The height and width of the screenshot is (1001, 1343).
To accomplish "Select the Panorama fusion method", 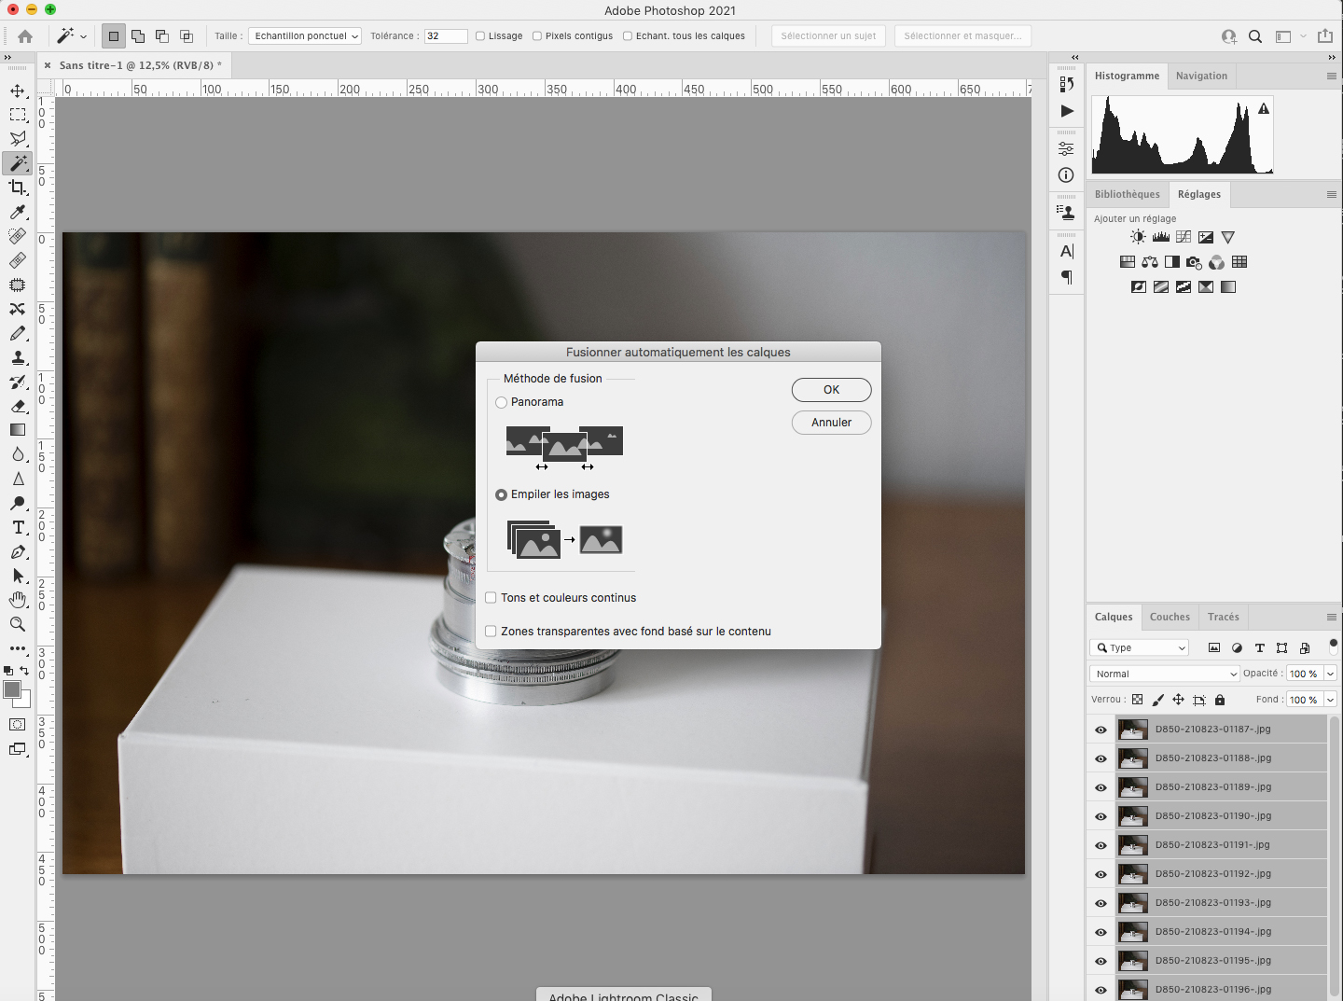I will pyautogui.click(x=502, y=402).
